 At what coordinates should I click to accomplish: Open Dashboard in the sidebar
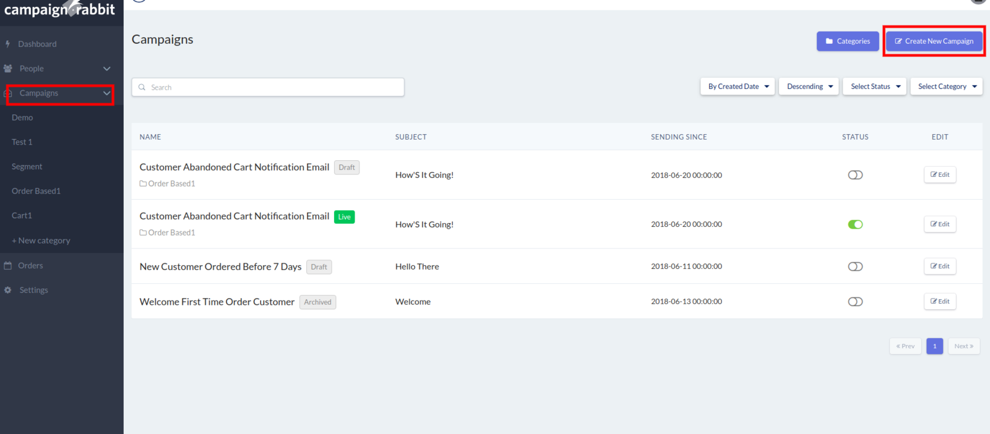(37, 44)
